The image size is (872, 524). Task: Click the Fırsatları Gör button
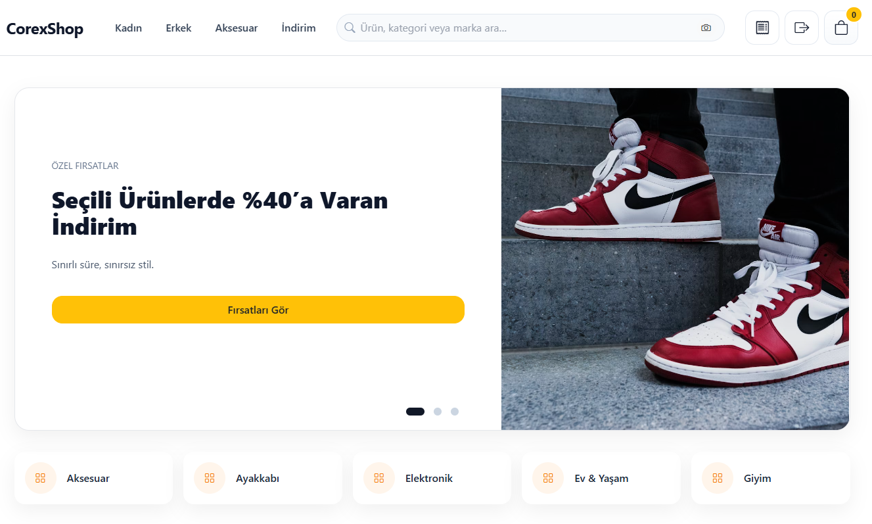[x=258, y=310]
